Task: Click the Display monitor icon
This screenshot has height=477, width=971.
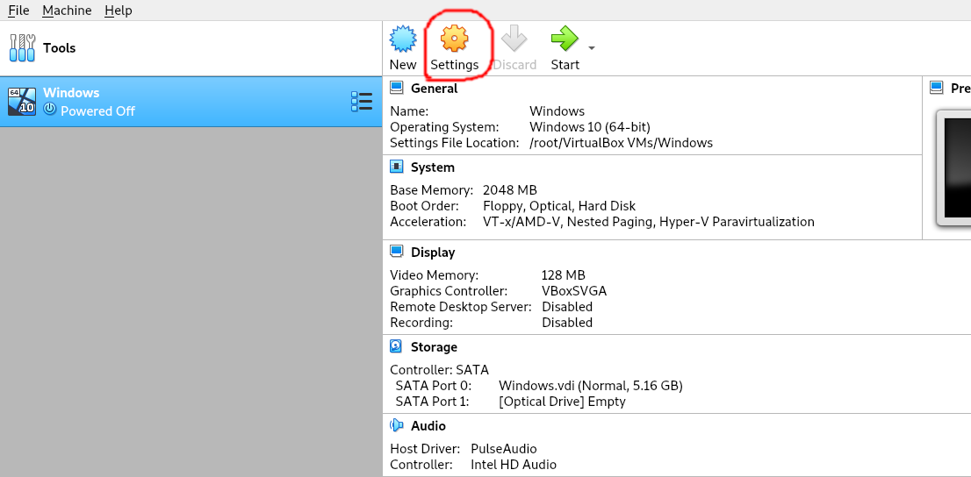Action: point(396,251)
